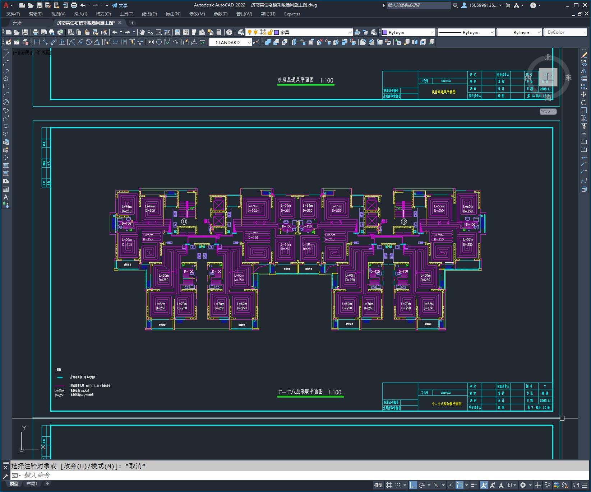Open workspace switching gear icon
This screenshot has height=492, width=591.
(523, 485)
